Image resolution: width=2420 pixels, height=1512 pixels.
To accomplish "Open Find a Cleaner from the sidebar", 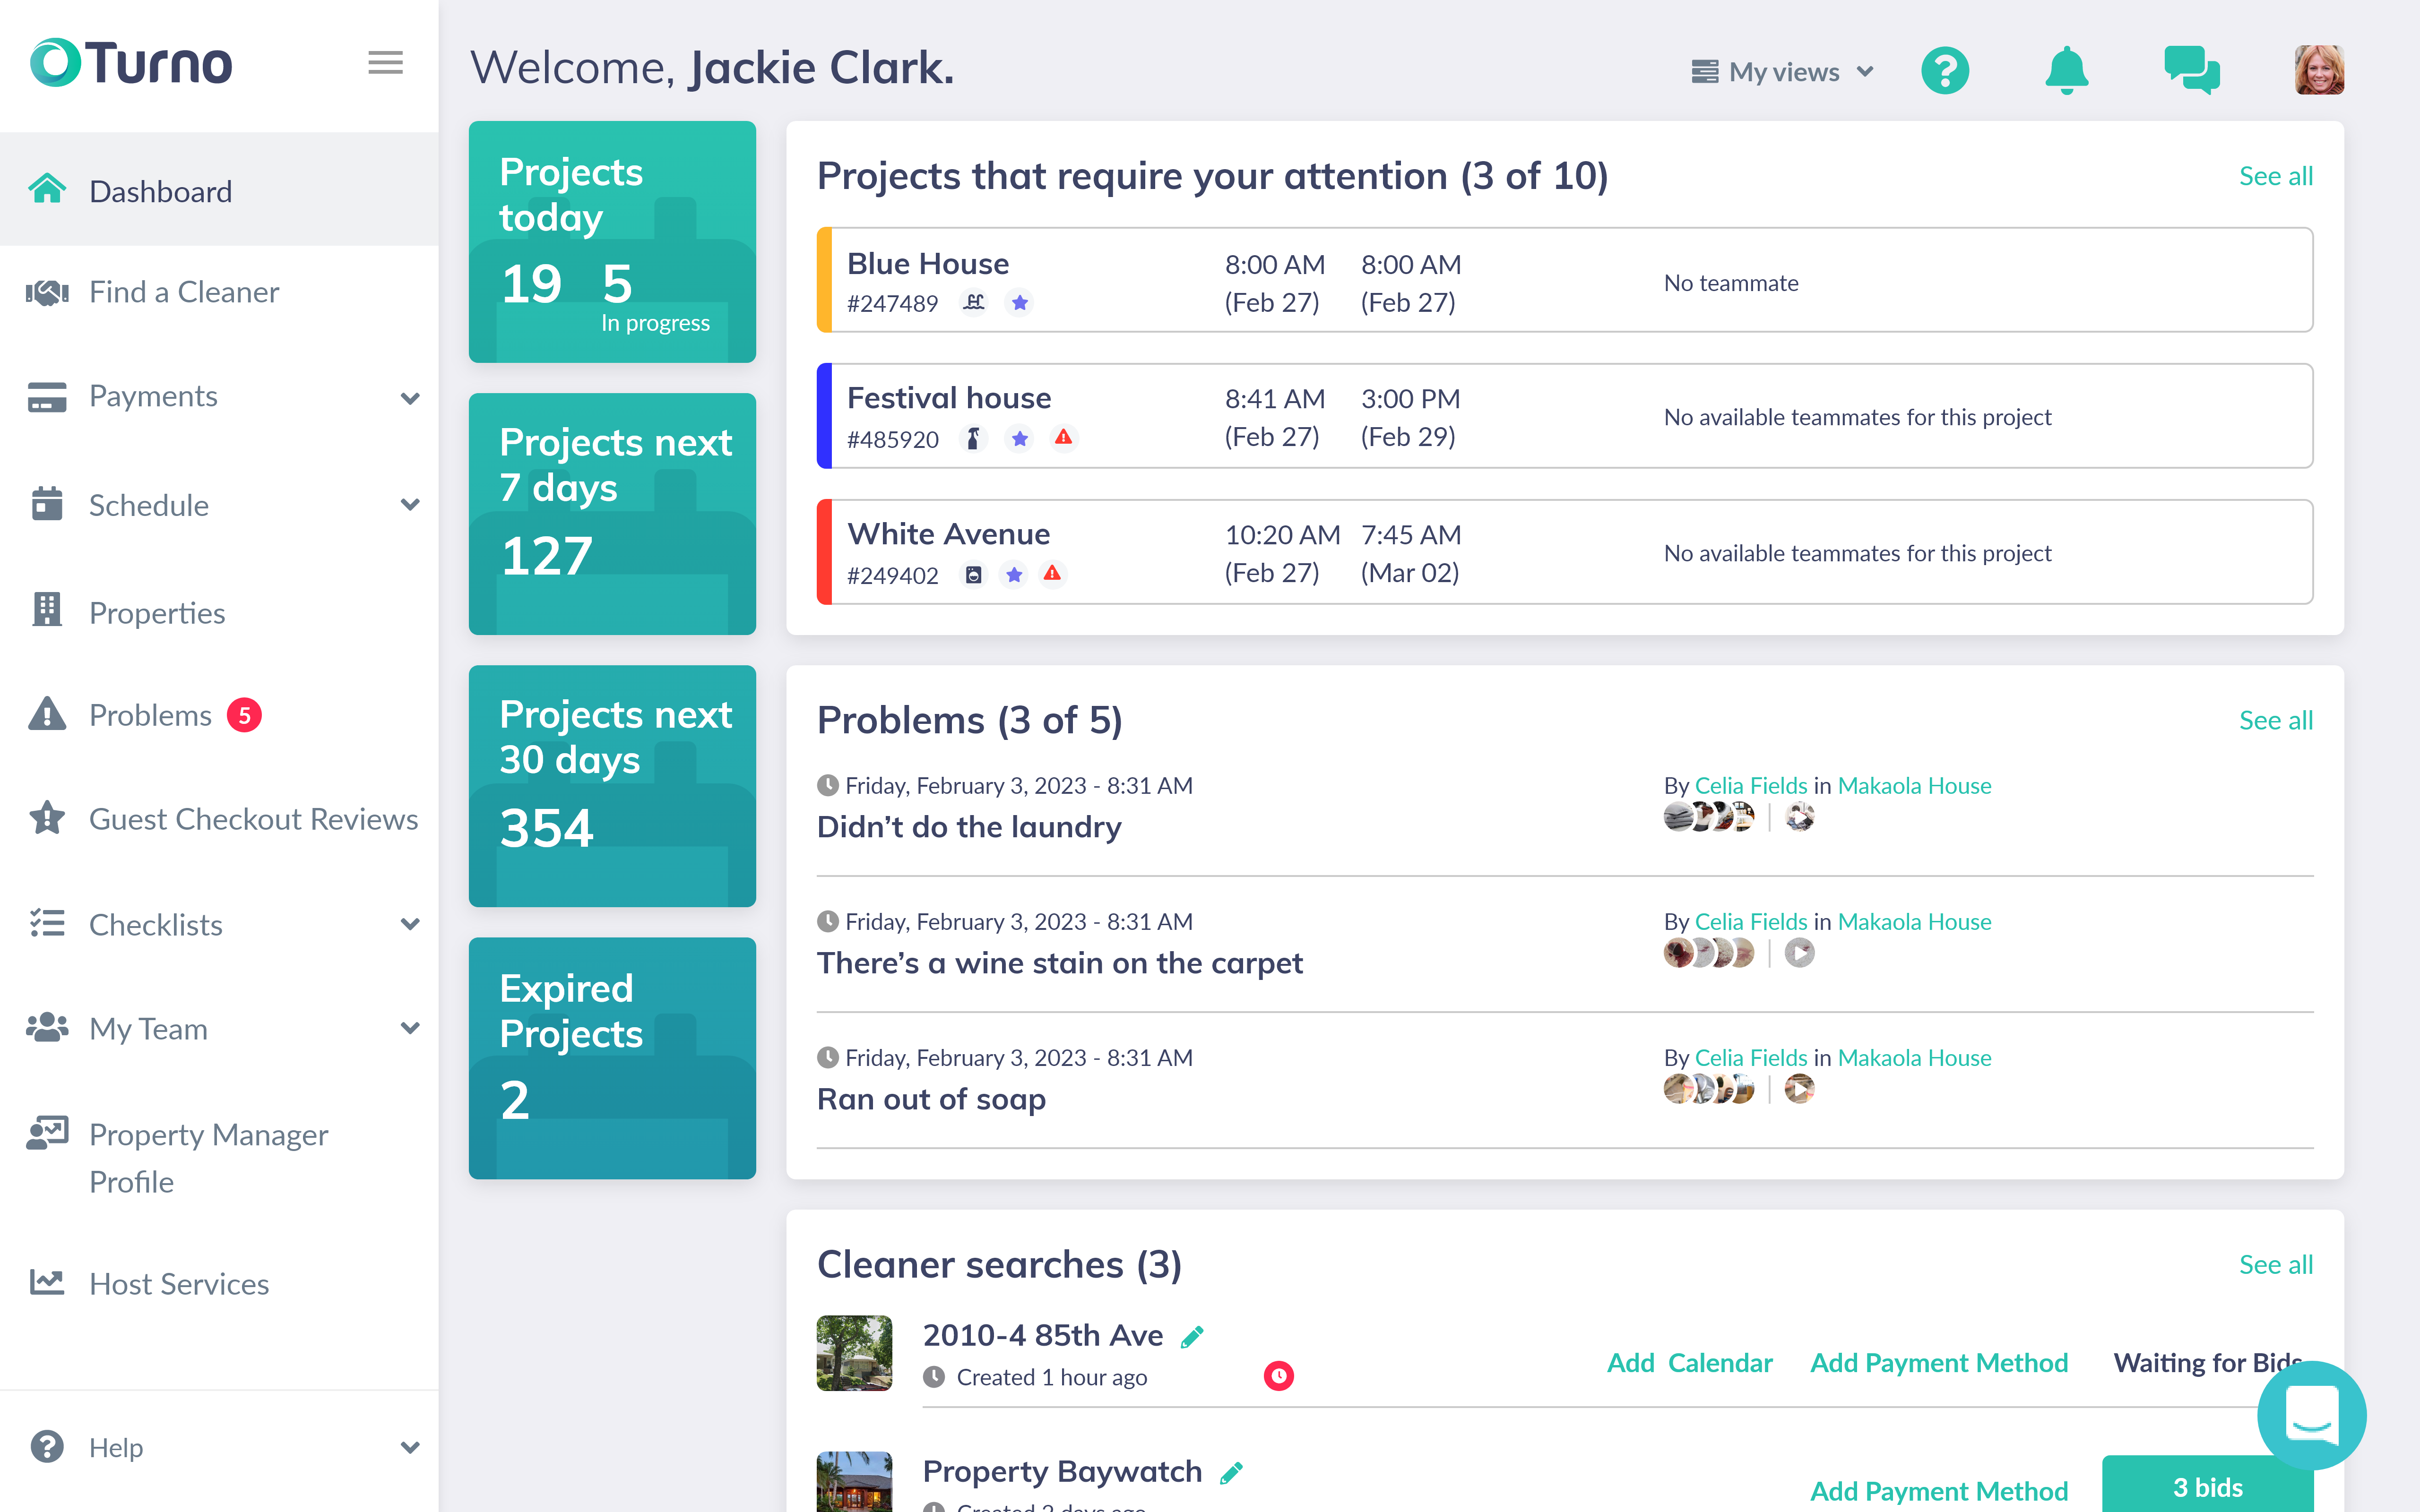I will click(x=183, y=291).
